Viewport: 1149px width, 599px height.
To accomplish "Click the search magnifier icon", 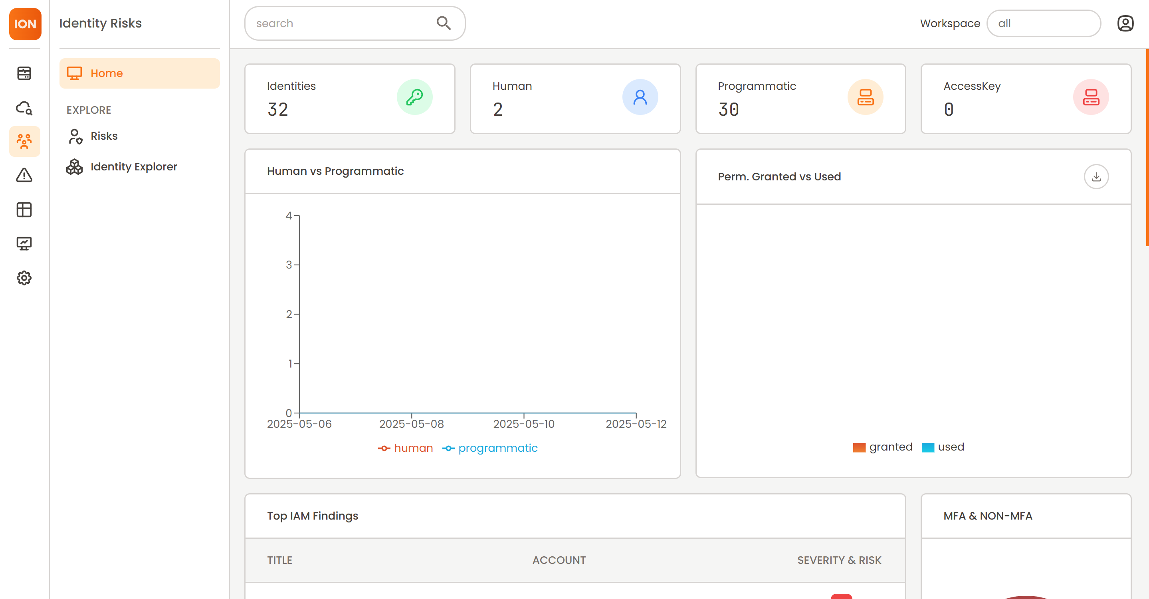I will [444, 23].
